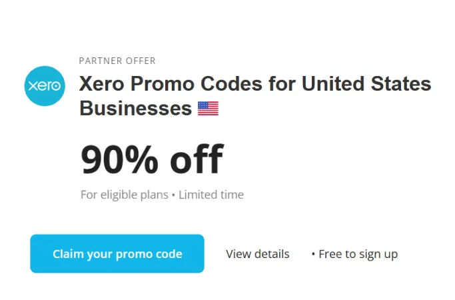The width and height of the screenshot is (455, 300).
Task: Click the word OFFER above the title
Action: (139, 61)
